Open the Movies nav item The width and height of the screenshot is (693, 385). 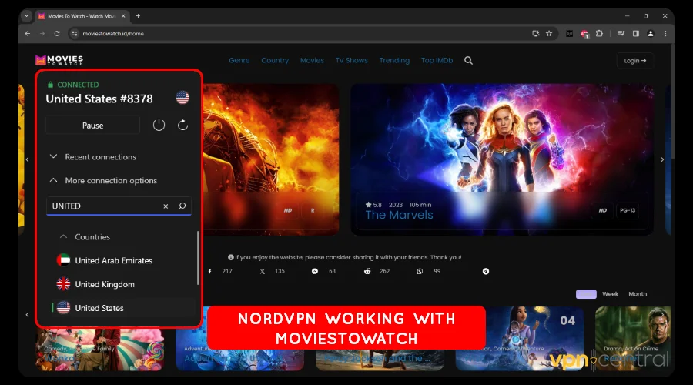coord(312,61)
